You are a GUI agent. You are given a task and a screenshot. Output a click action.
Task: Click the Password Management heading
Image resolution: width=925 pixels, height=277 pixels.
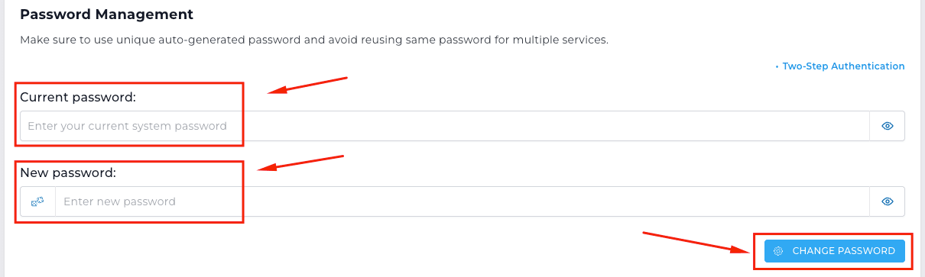[106, 14]
